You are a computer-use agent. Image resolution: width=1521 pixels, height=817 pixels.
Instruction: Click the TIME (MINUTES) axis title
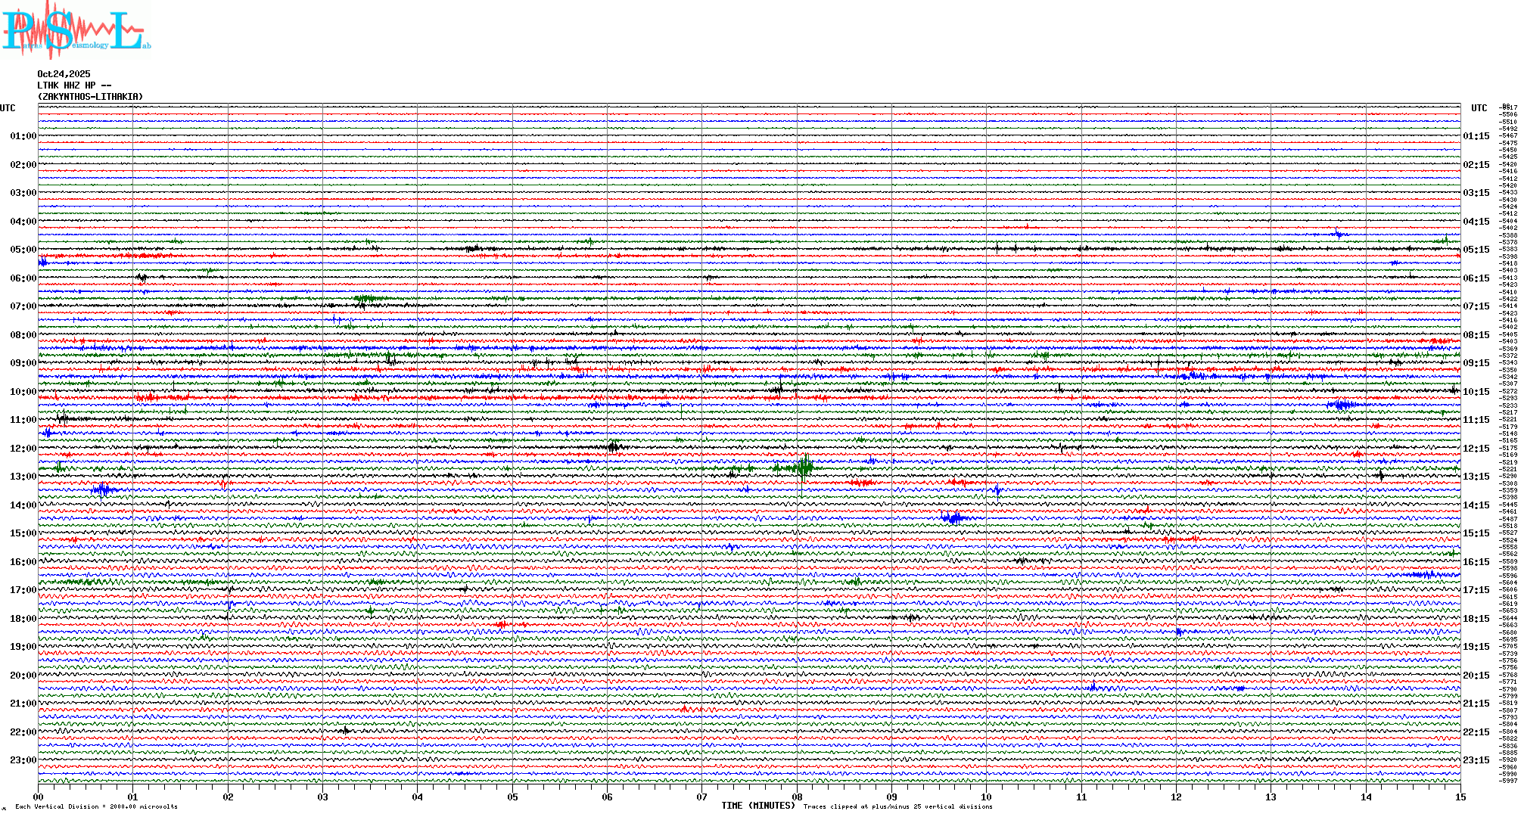click(757, 806)
